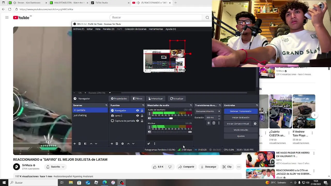Click the Filtros button in source toolbar
Image resolution: width=331 pixels, height=186 pixels.
[x=138, y=99]
